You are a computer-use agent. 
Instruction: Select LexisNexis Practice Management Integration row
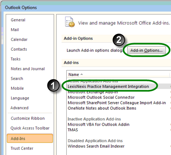pyautogui.click(x=118, y=87)
